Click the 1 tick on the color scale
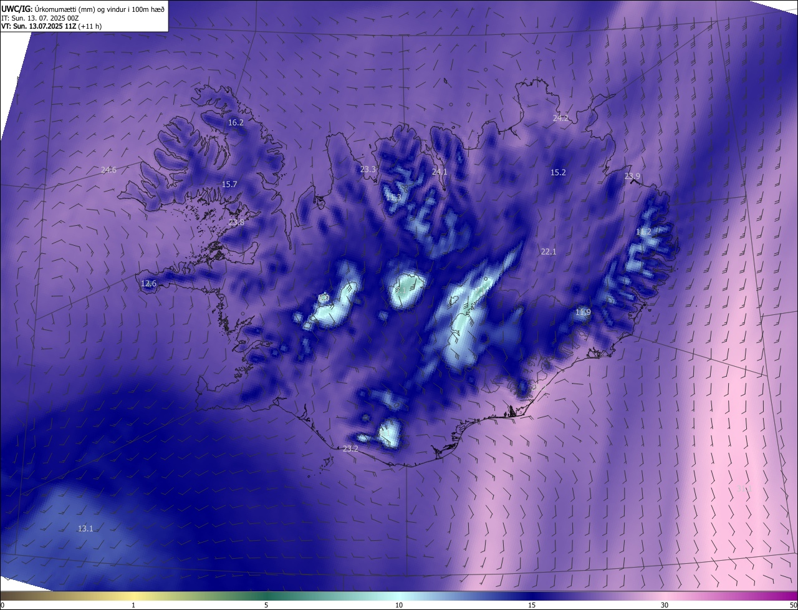Viewport: 798px width, 610px height. [x=133, y=605]
